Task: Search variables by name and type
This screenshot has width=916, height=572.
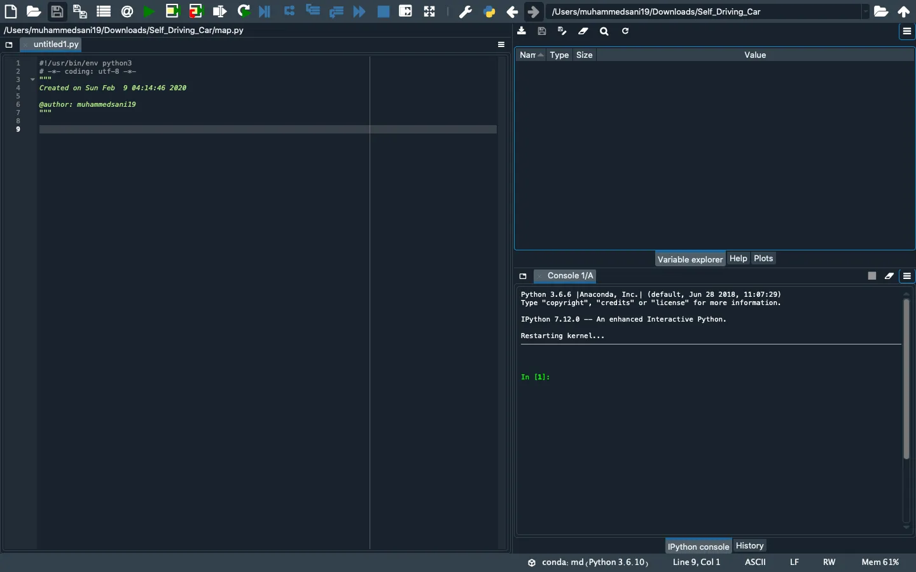Action: tap(604, 31)
